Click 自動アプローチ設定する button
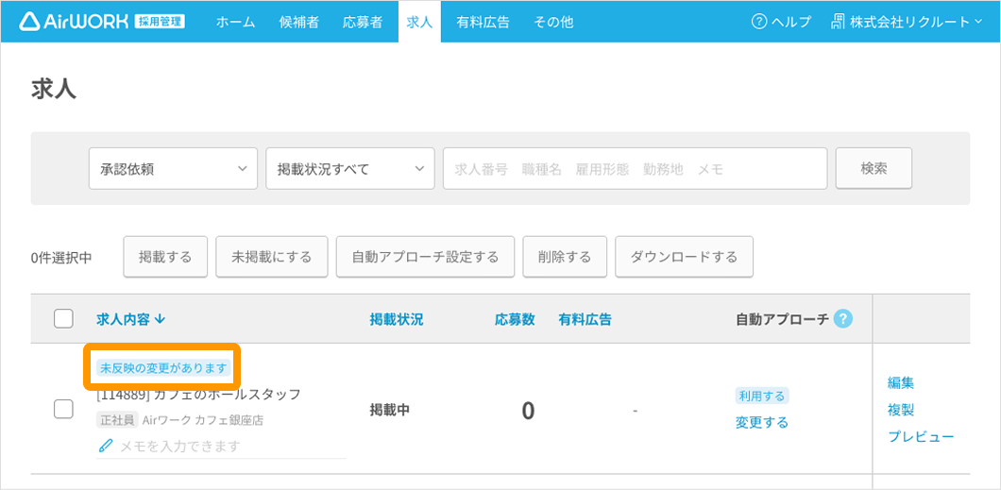 point(425,257)
